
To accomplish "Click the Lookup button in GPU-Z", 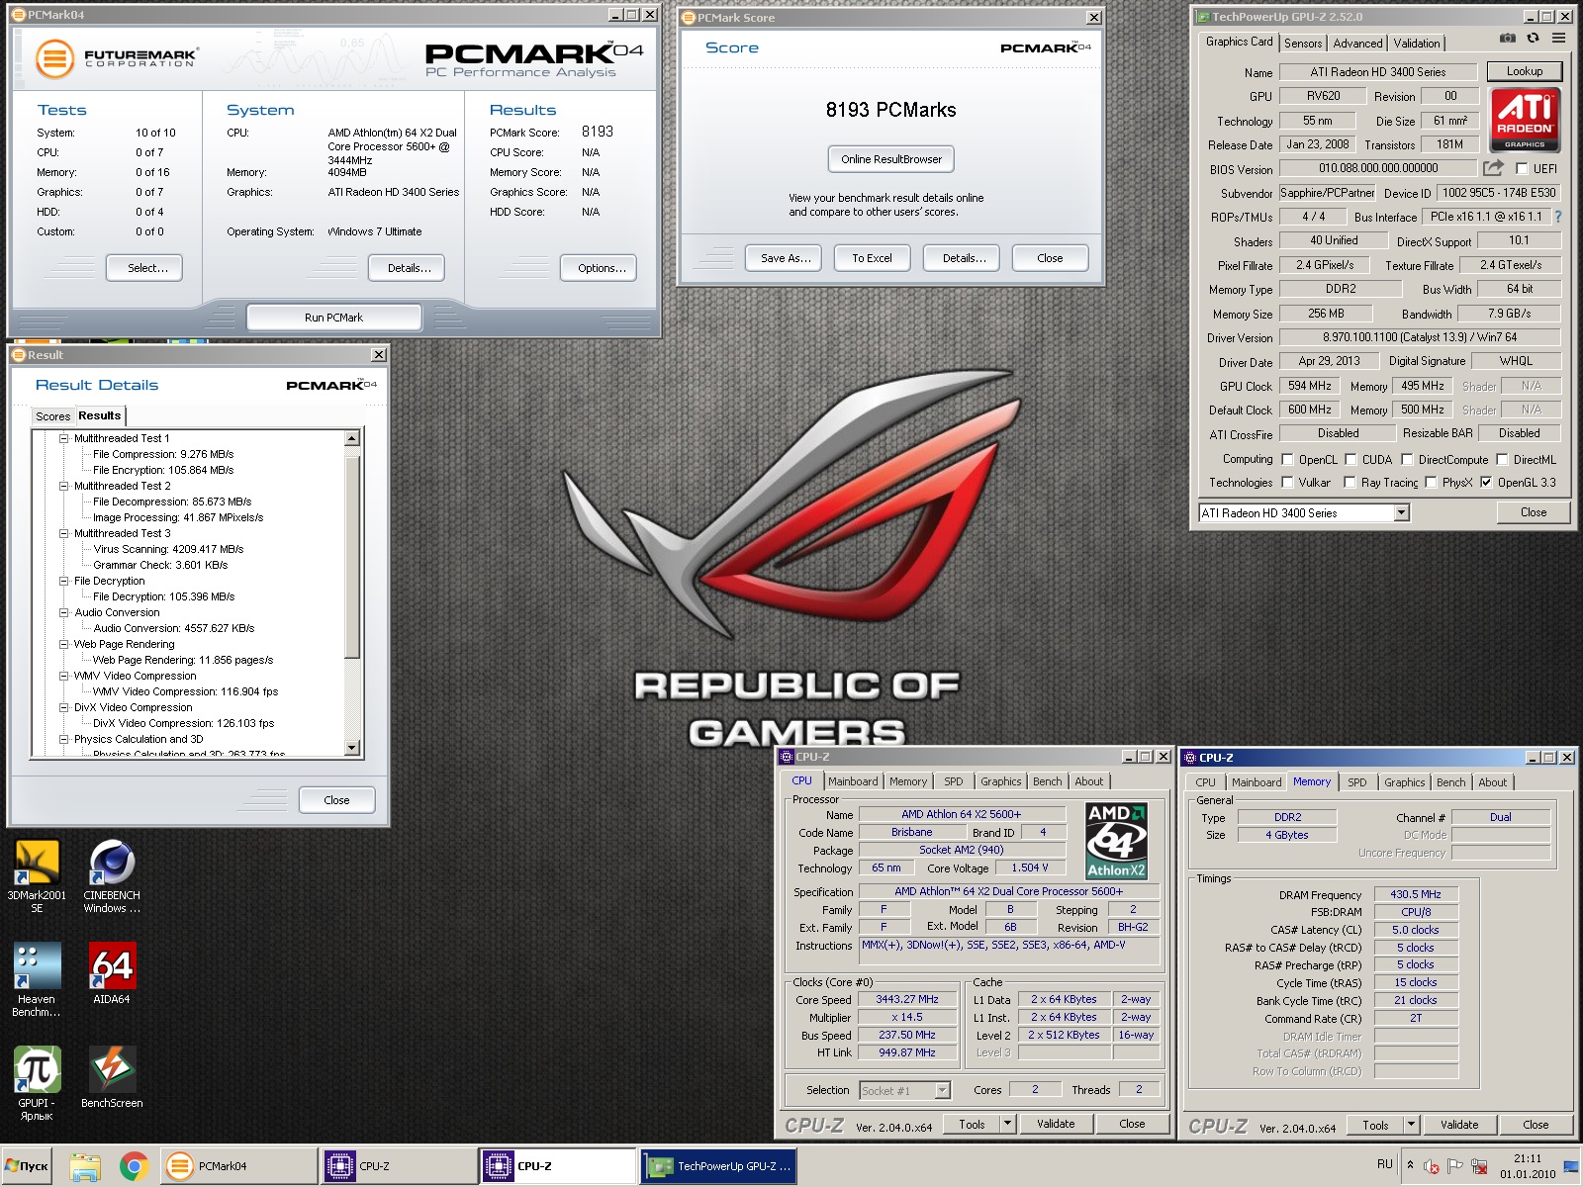I will tap(1524, 71).
